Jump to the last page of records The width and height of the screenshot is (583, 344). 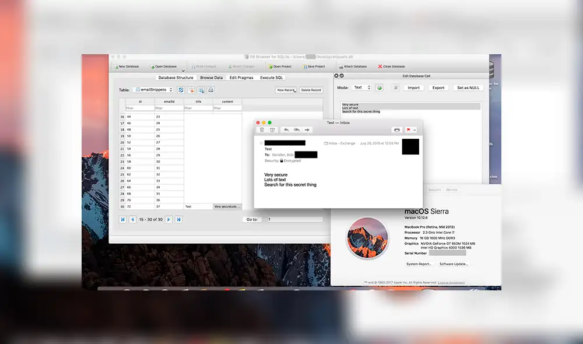tap(178, 219)
